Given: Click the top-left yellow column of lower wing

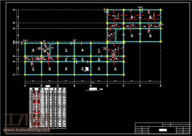Looking at the screenshot, I should point(25,43).
